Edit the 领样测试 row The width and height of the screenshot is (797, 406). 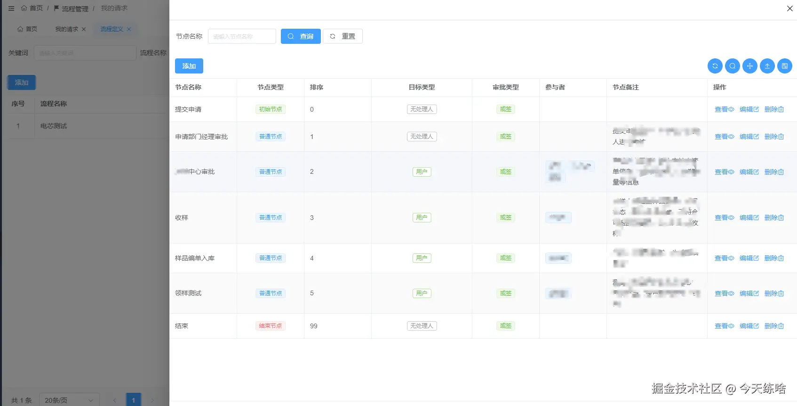click(x=749, y=293)
